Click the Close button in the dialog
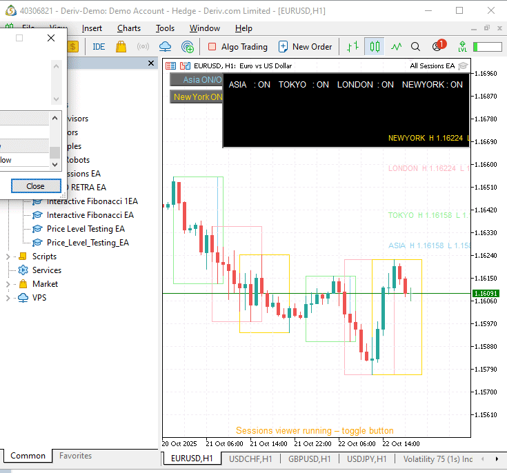507x473 pixels. pos(36,186)
